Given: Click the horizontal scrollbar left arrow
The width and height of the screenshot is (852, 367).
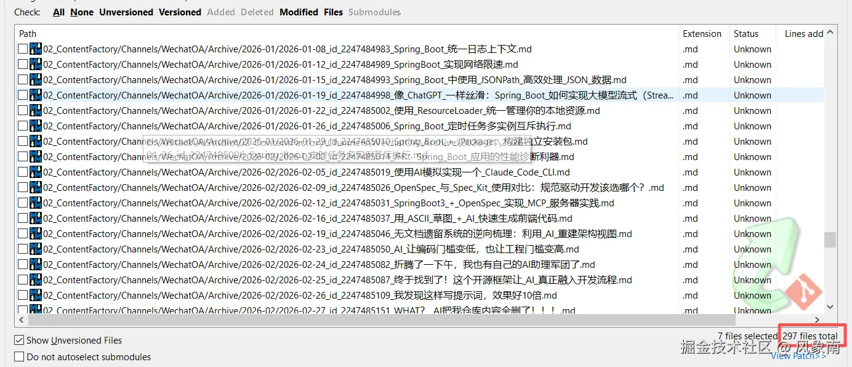Looking at the screenshot, I should (20, 320).
